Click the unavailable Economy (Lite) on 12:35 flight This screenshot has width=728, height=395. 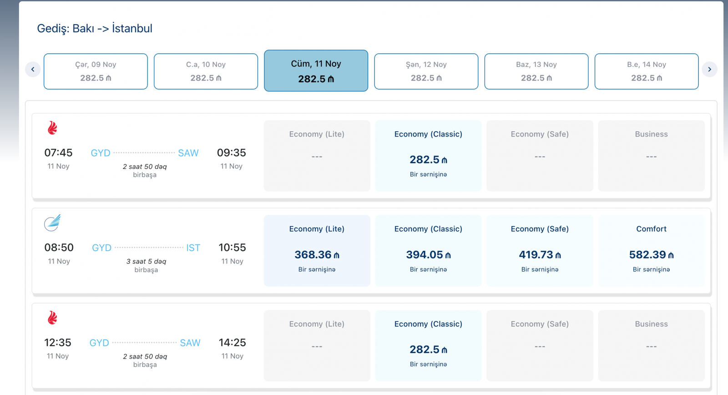coord(317,345)
